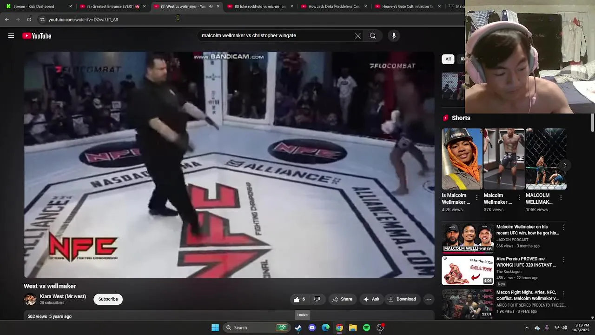Open menu for Alex Pereira PROVED me WRONG video
This screenshot has width=595, height=335.
[564, 260]
